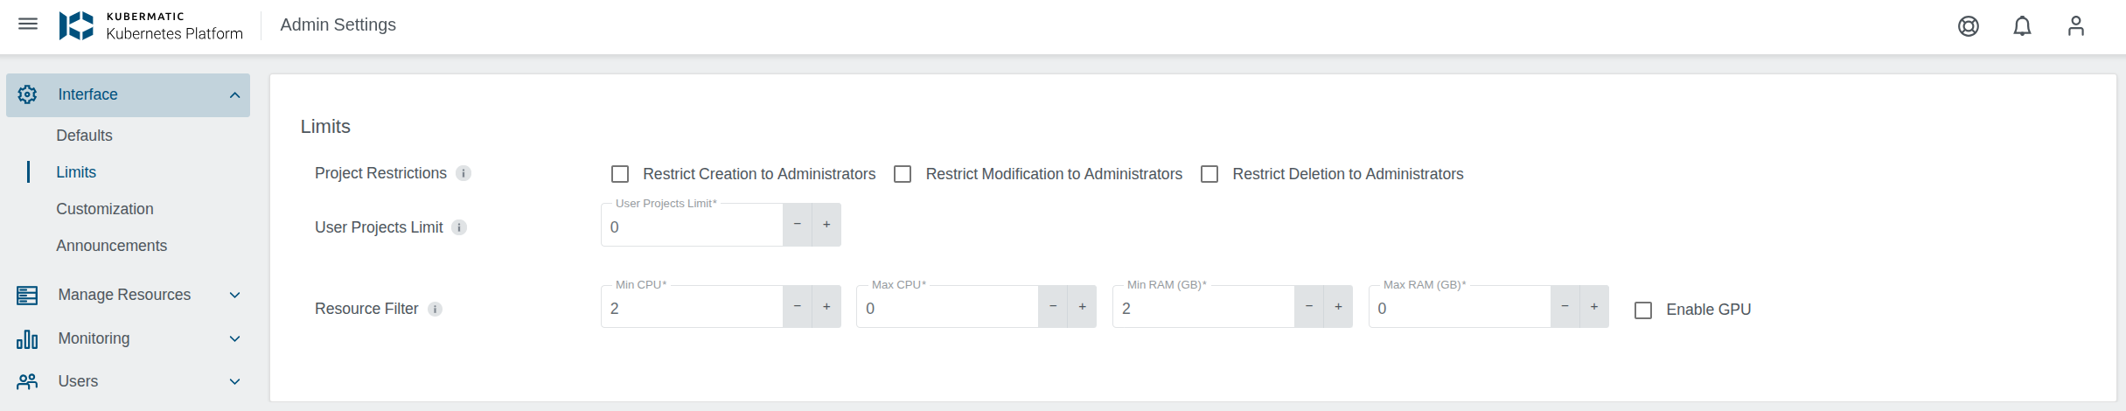The width and height of the screenshot is (2126, 411).
Task: Click the Max CPU input field
Action: [946, 309]
